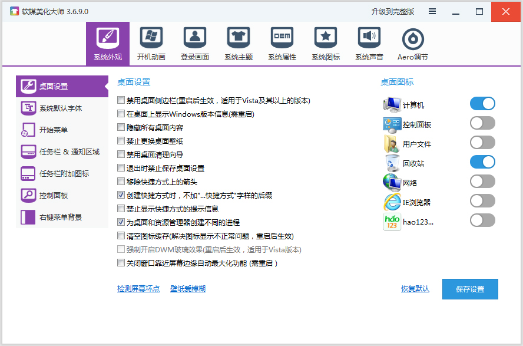Turn off the 回收站 desktop icon switch
523x346 pixels.
pyautogui.click(x=482, y=162)
